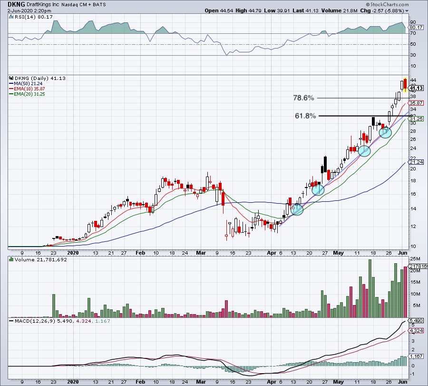
Task: Open the blue dropdown arrow beside Chg
Action: [x=407, y=11]
